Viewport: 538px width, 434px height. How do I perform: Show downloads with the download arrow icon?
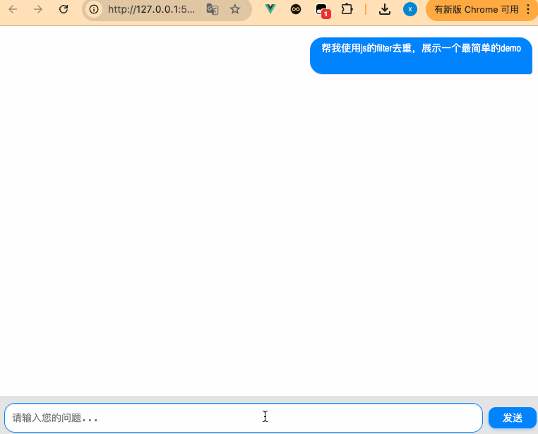pos(385,9)
